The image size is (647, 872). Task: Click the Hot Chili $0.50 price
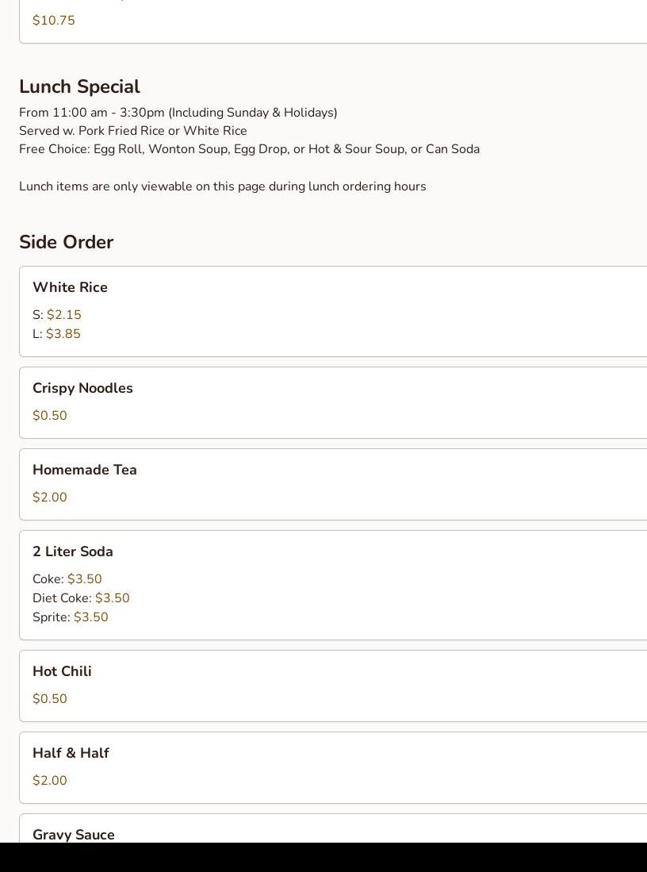50,698
